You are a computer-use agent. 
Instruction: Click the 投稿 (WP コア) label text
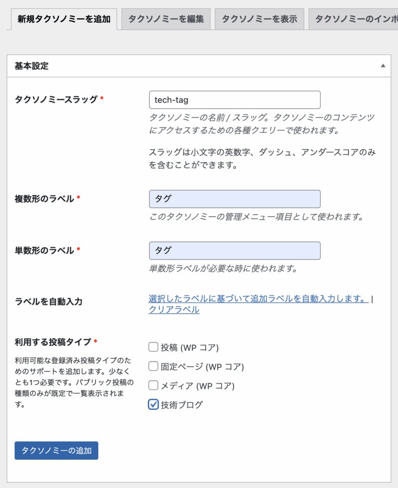click(190, 347)
